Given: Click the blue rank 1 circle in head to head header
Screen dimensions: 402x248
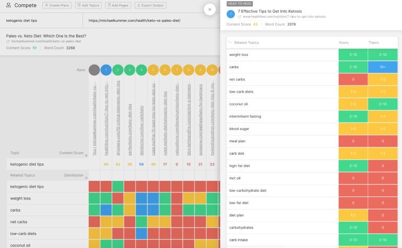Looking at the screenshot, I should tap(231, 14).
